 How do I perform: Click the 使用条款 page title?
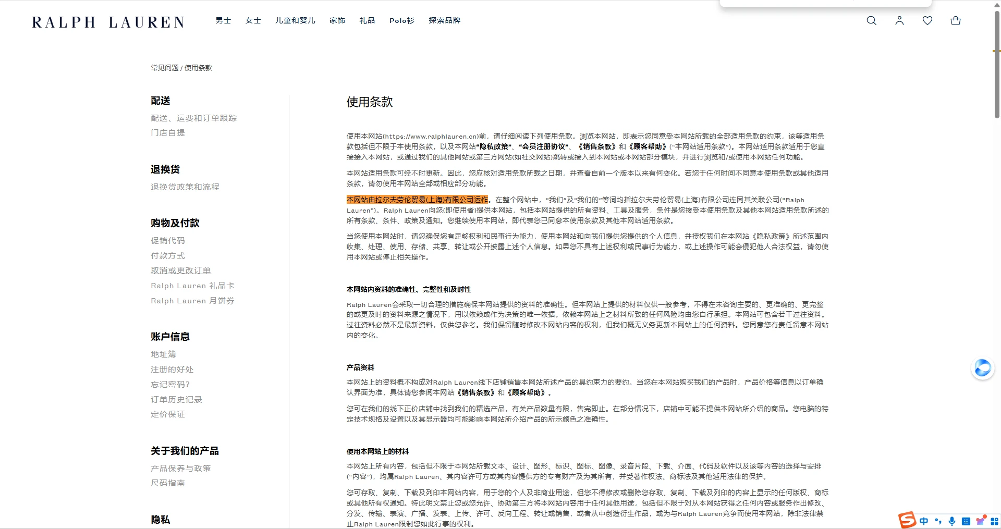click(370, 102)
